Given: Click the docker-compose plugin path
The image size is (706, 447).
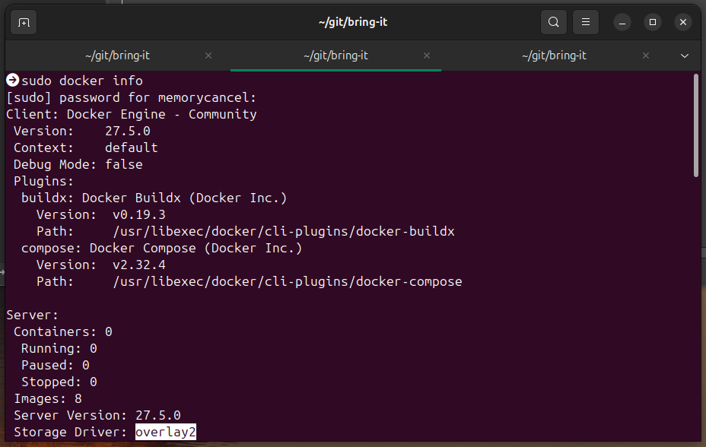Looking at the screenshot, I should (288, 281).
